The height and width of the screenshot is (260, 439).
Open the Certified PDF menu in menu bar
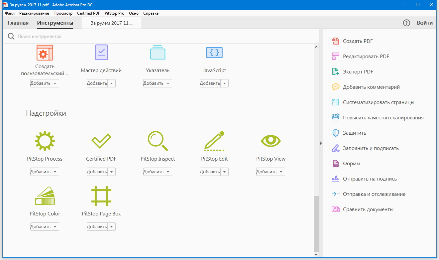88,13
